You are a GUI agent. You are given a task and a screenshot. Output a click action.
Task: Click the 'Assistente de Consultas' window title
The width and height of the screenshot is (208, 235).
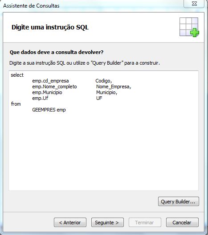click(31, 6)
